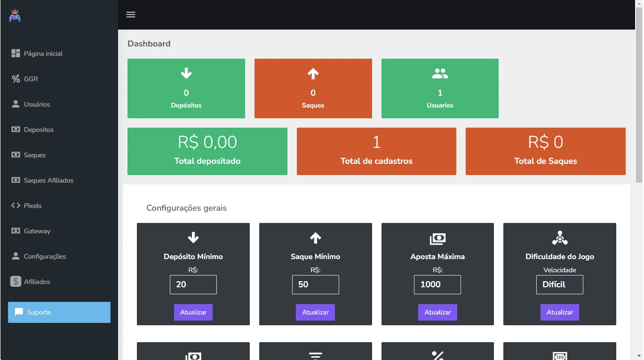
Task: Click Atualizar under Depósito Mínimo
Action: [x=193, y=312]
